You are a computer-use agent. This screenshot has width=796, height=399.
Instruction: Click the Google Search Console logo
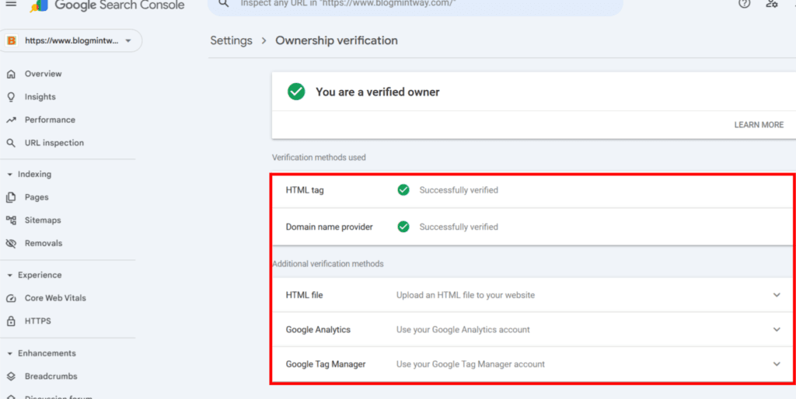coord(107,5)
